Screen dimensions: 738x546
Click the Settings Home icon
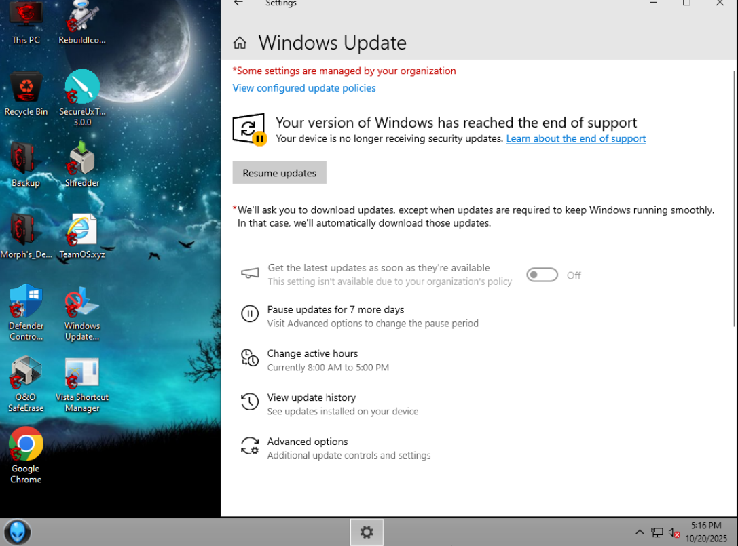point(240,43)
